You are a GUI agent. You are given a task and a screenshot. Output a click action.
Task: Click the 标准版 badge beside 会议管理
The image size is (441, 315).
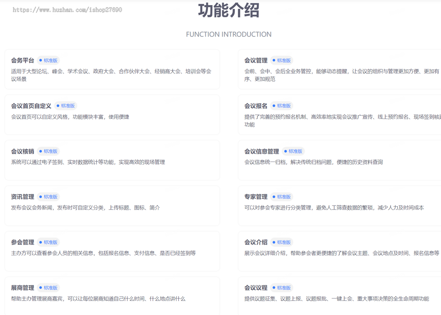pyautogui.click(x=282, y=61)
